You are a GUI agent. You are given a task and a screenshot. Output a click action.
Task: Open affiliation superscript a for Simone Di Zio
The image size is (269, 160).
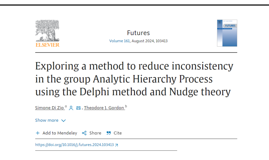point(66,106)
